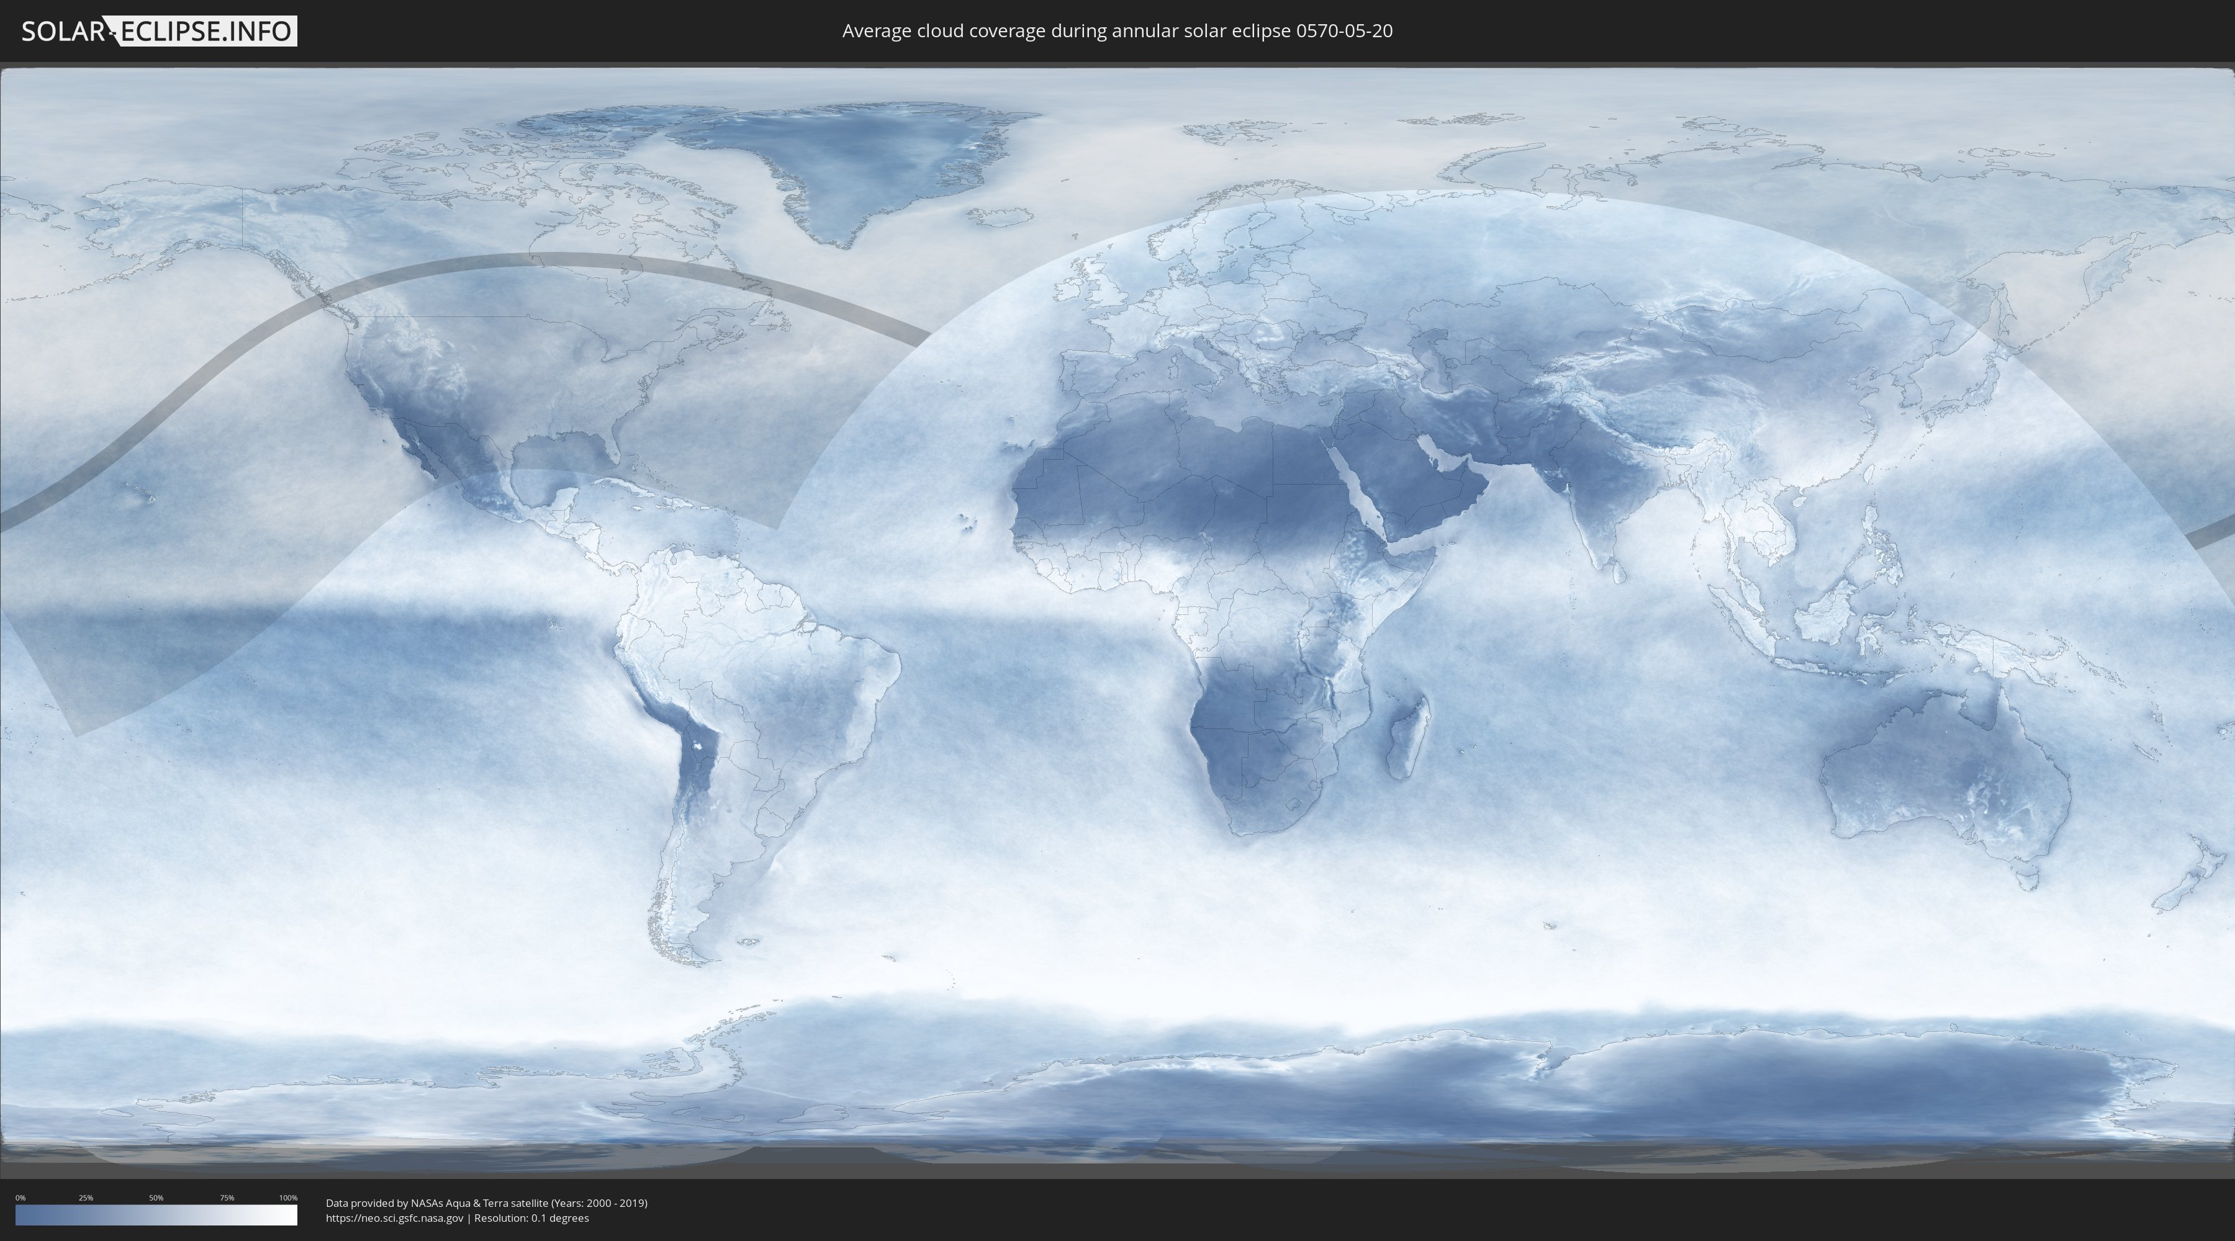
Task: Click the 0% legend label
Action: (x=20, y=1198)
